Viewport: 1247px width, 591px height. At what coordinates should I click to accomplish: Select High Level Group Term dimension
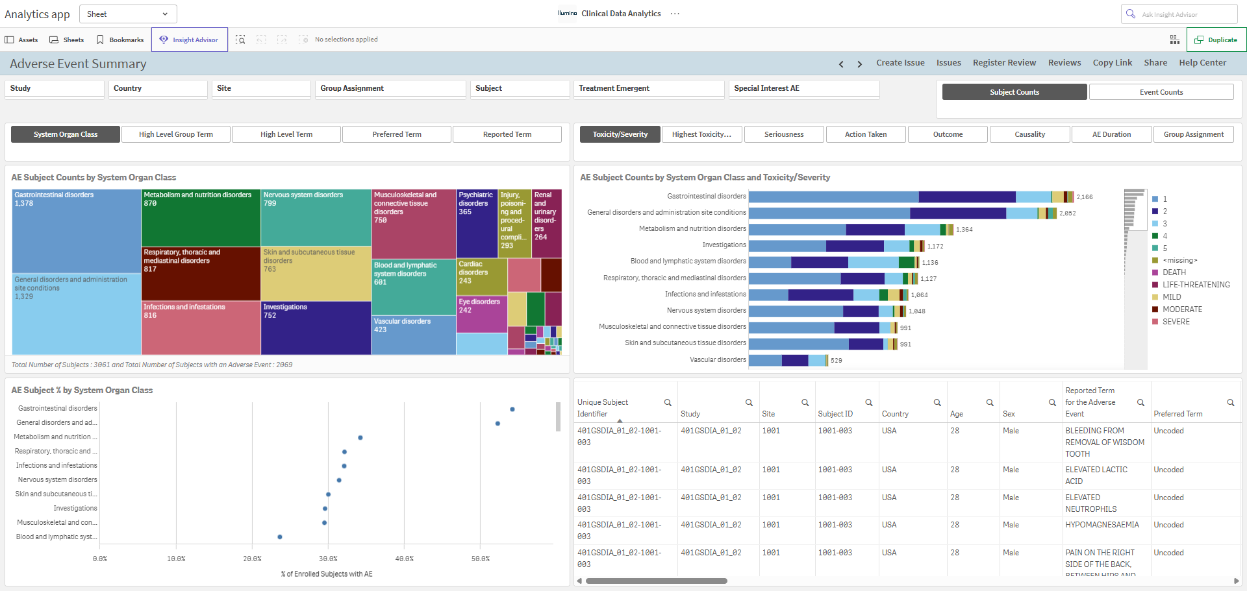click(x=176, y=134)
